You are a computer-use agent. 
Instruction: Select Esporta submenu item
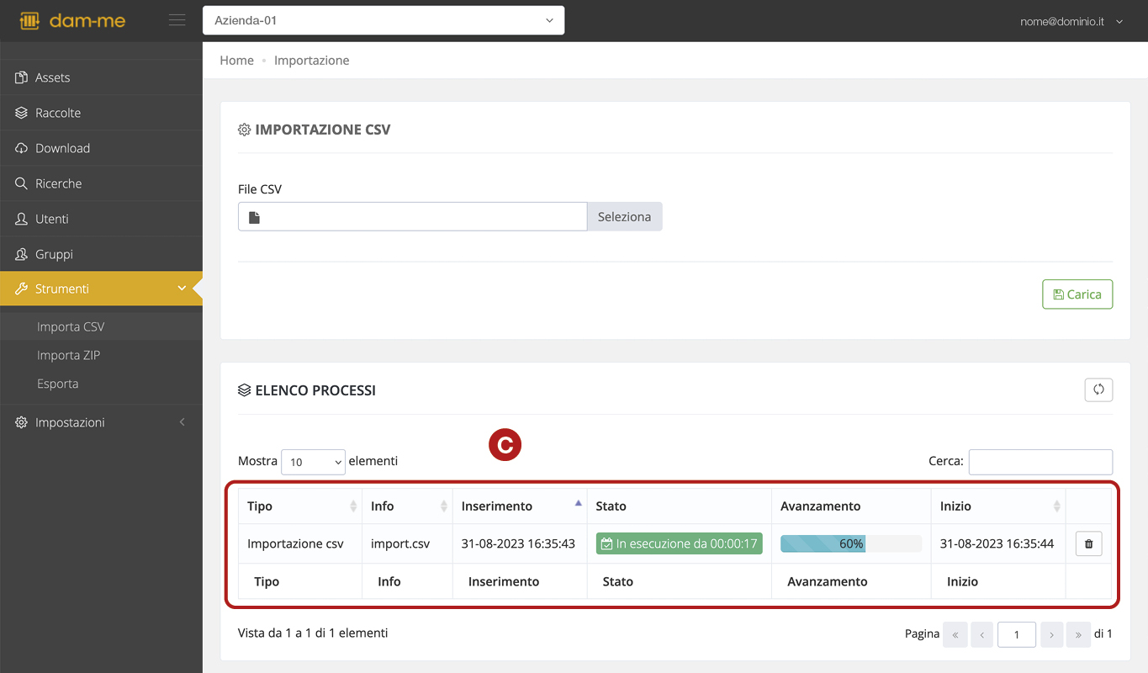point(58,384)
